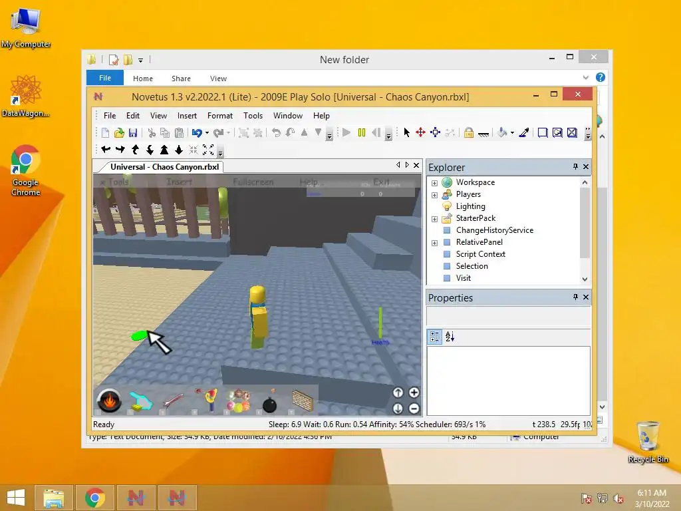Open the Camera toolbar overflow options
Image resolution: width=681 pixels, height=511 pixels.
220,152
